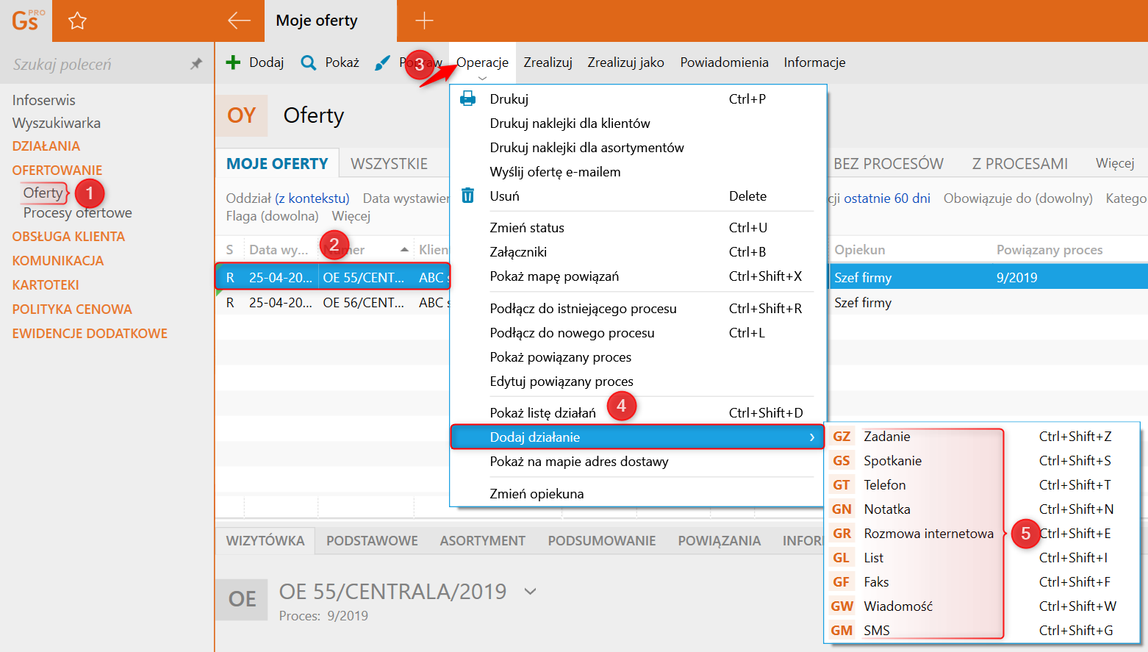Click the Szukaj poleceń search field
Image resolution: width=1148 pixels, height=652 pixels.
click(96, 65)
